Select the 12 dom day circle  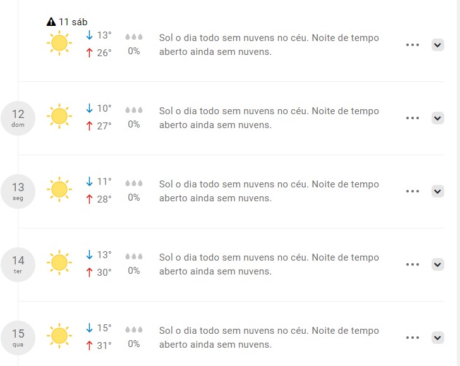(18, 118)
